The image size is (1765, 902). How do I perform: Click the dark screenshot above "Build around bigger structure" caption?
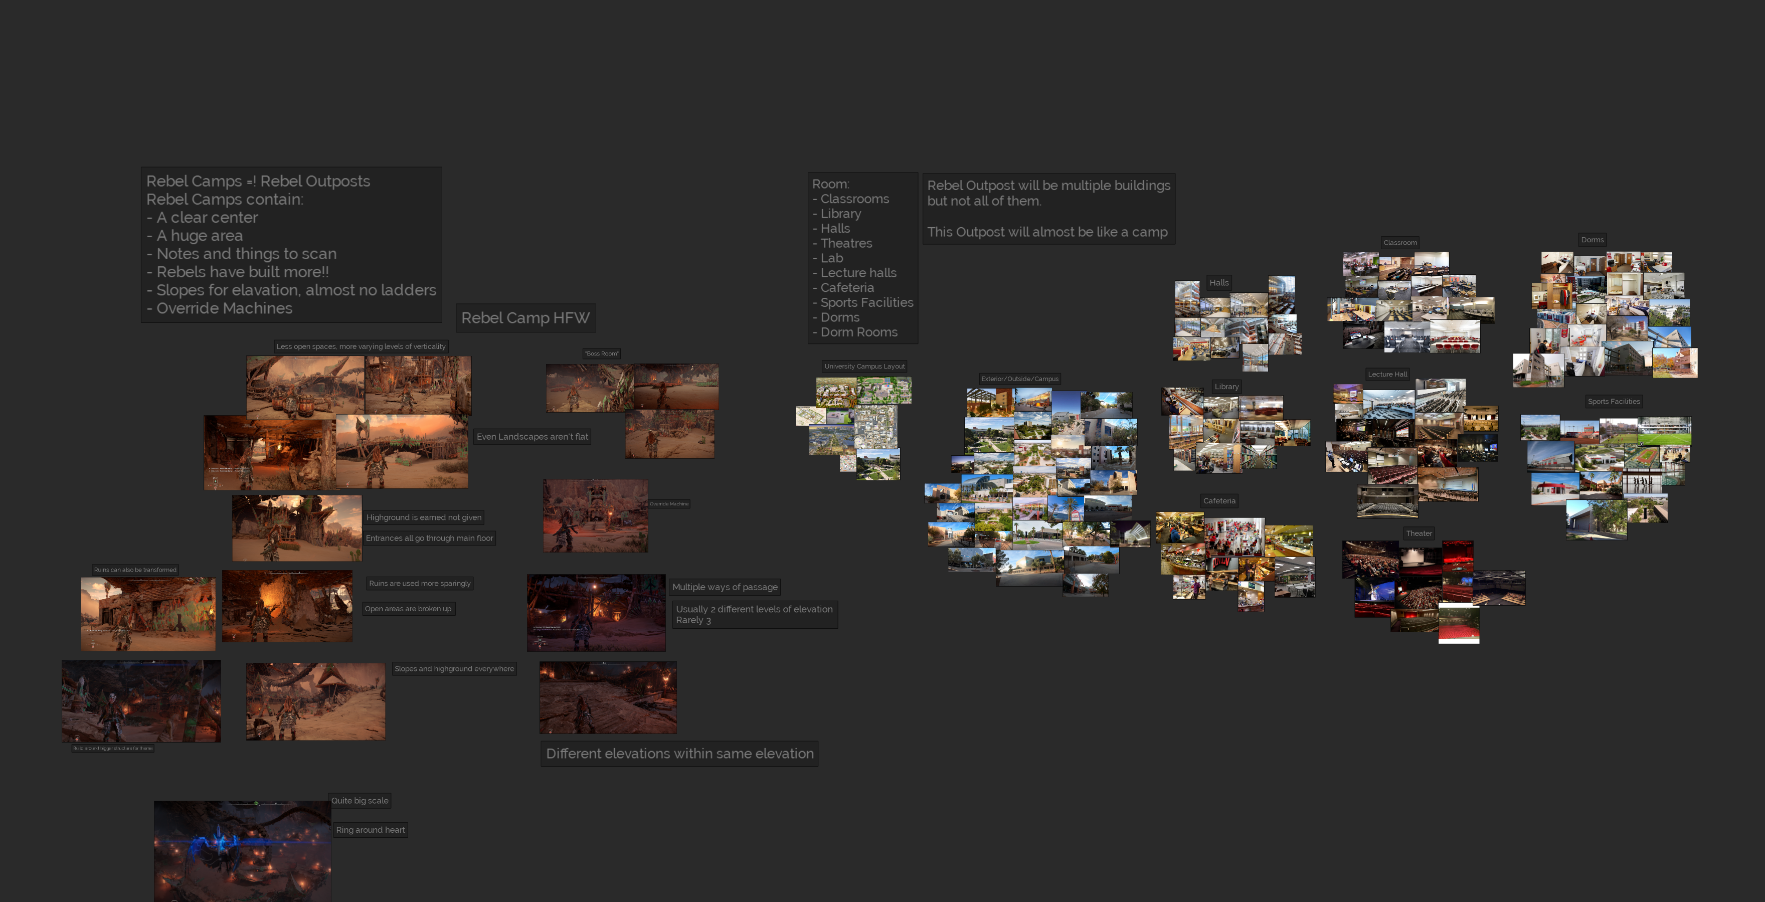(x=141, y=701)
